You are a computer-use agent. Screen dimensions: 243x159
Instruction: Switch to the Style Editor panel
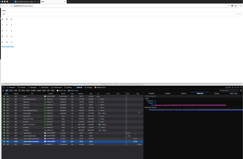pos(44,87)
